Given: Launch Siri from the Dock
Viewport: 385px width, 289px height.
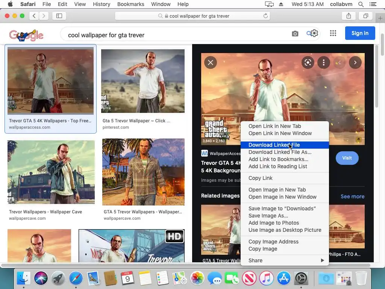Looking at the screenshot, I should click(x=41, y=278).
